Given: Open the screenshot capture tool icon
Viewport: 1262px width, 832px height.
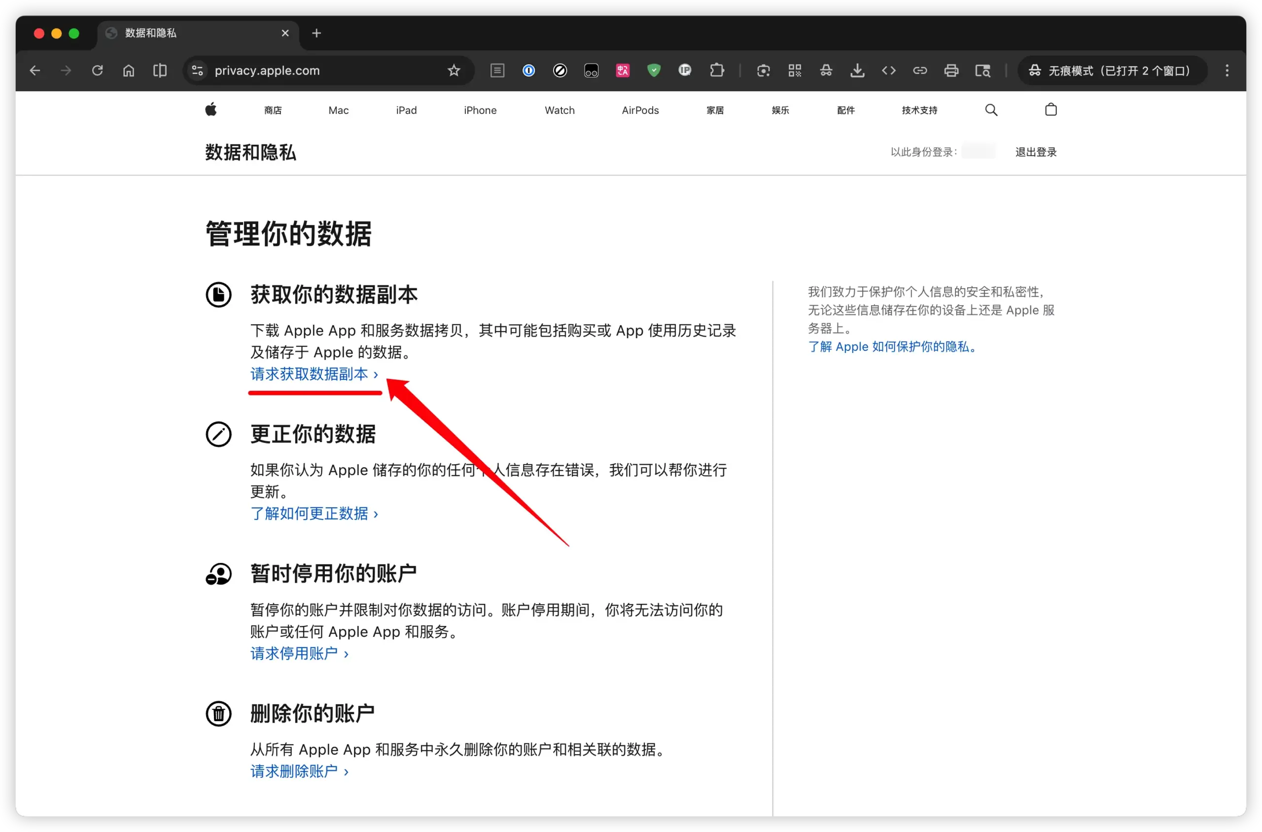Looking at the screenshot, I should (764, 70).
